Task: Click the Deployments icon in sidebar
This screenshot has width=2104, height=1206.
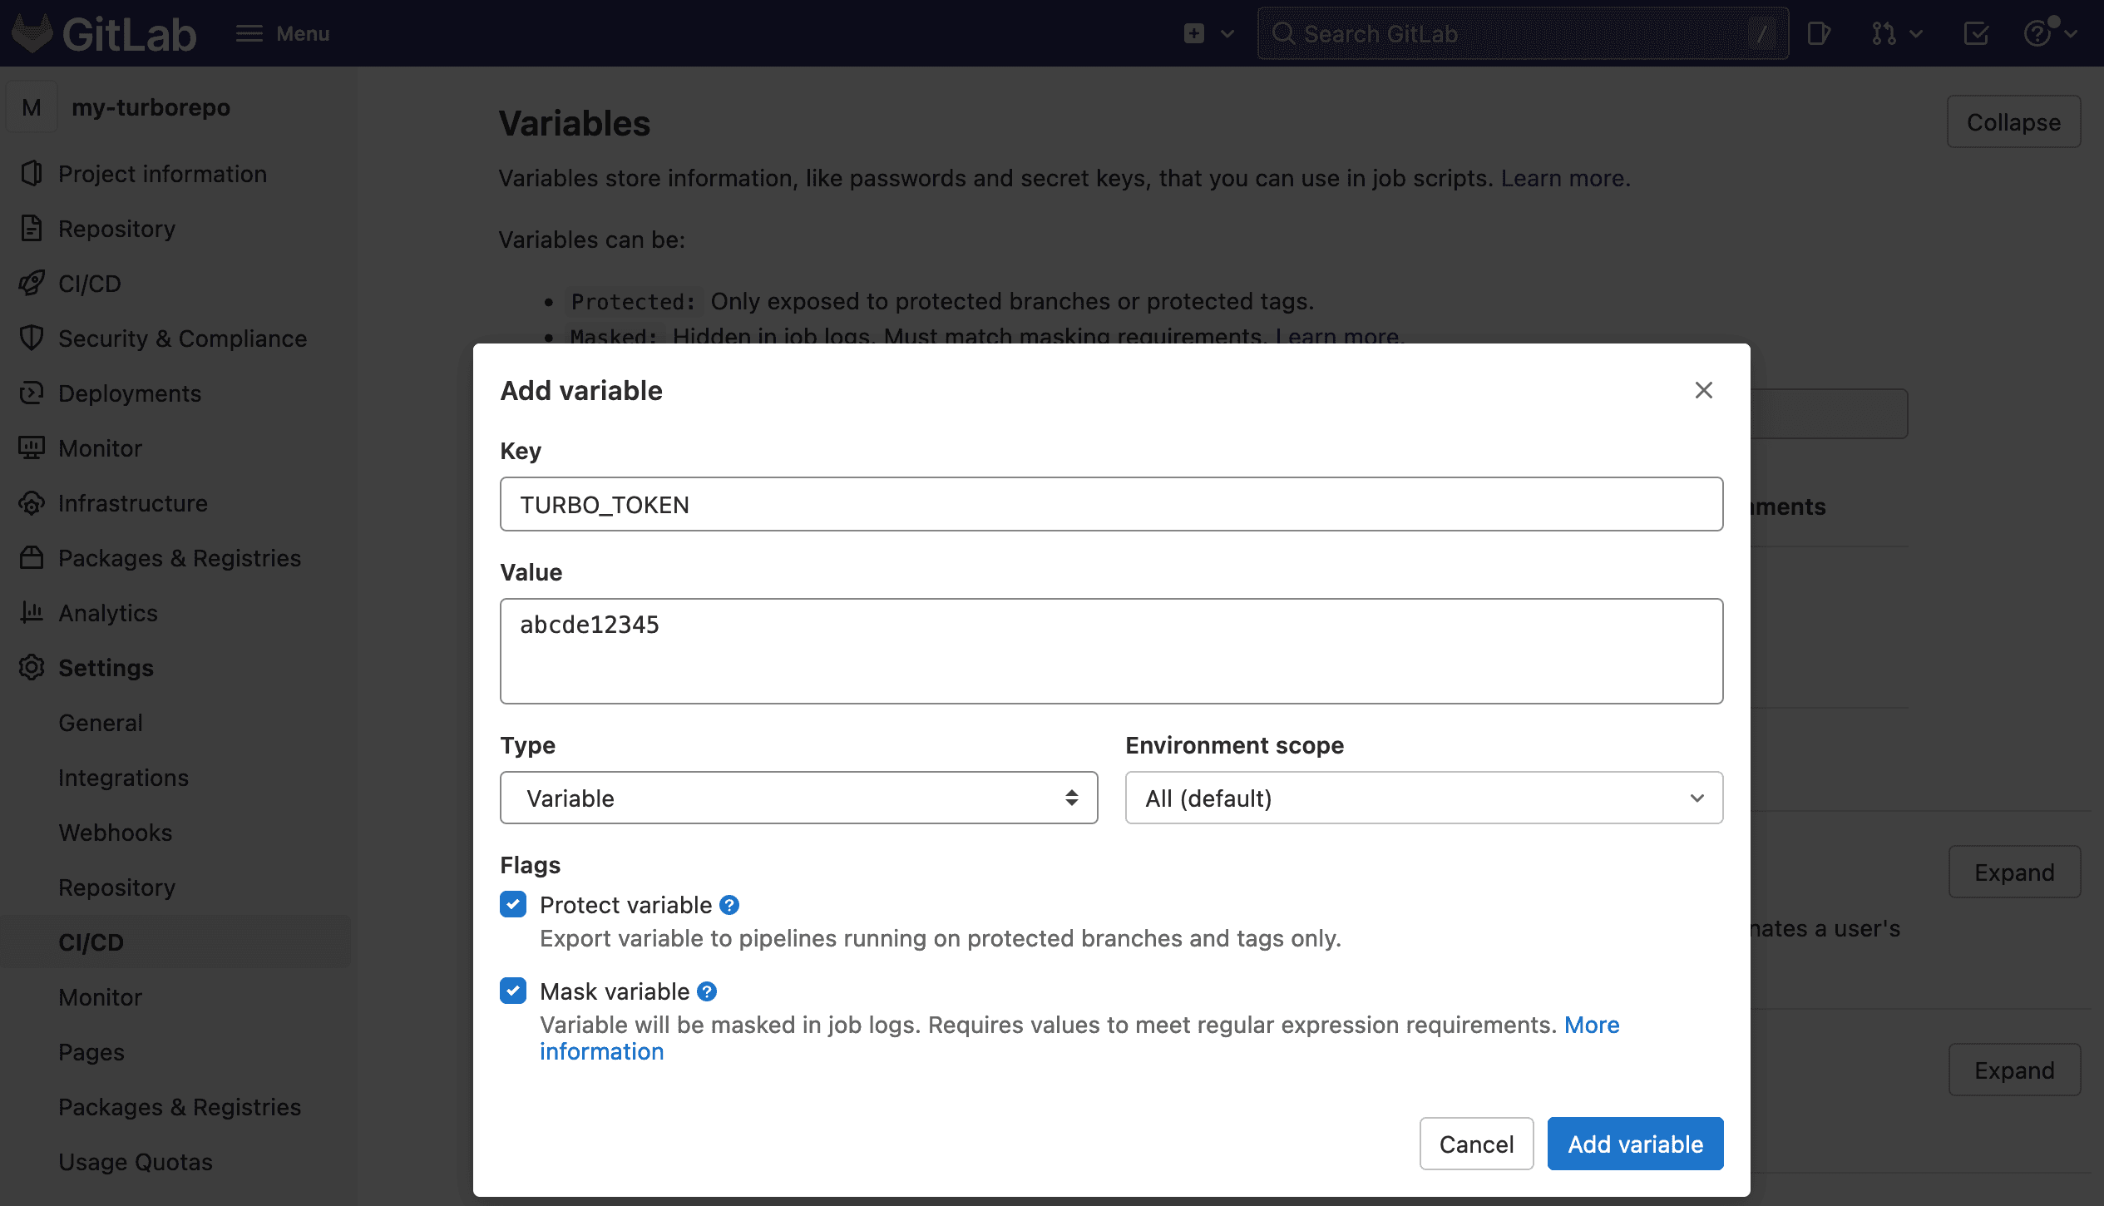Action: point(31,393)
